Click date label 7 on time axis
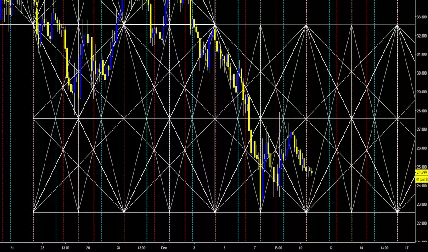The image size is (428, 252). click(255, 247)
